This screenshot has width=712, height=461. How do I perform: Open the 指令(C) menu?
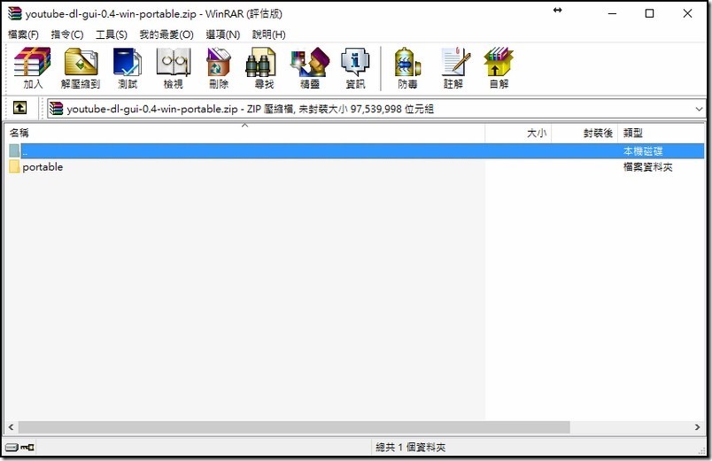(67, 35)
